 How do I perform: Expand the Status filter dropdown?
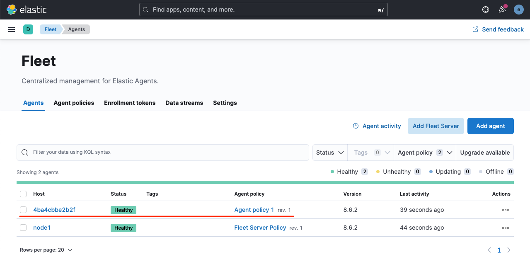[330, 153]
